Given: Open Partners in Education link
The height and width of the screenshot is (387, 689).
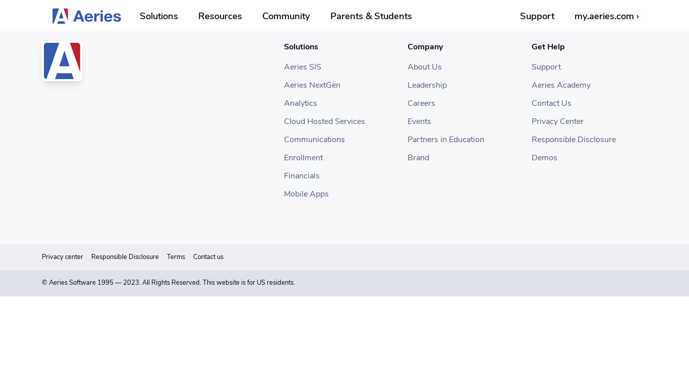Looking at the screenshot, I should pyautogui.click(x=445, y=140).
